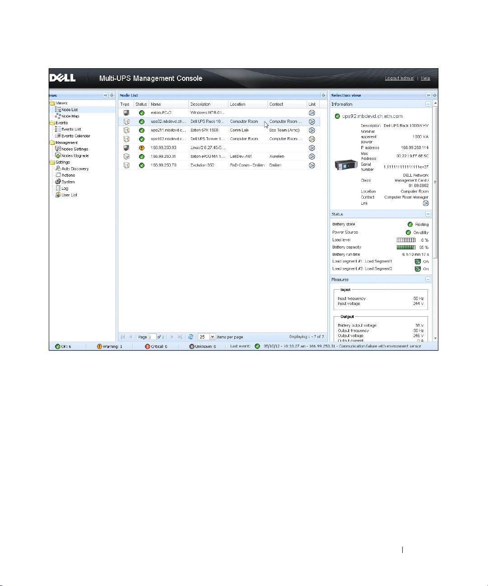Click the Warning status indicator icon

(x=99, y=347)
